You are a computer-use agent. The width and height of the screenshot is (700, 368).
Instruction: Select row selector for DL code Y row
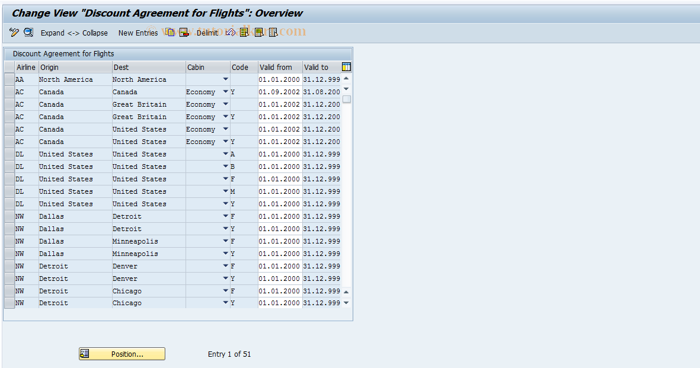click(x=9, y=204)
